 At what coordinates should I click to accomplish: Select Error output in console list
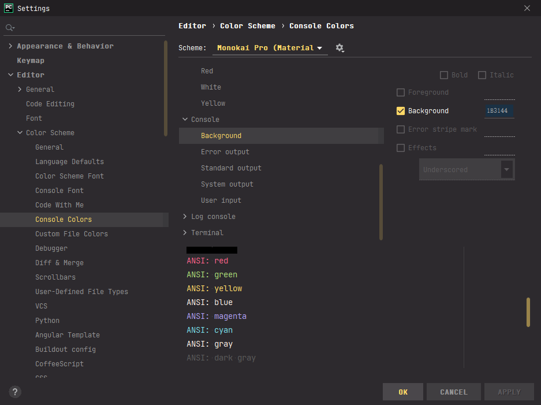[x=225, y=152]
